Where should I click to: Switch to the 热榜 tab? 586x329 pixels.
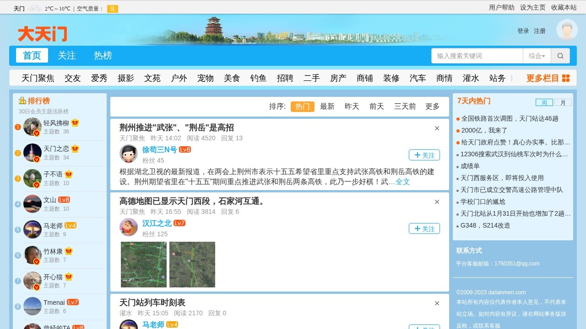[103, 55]
